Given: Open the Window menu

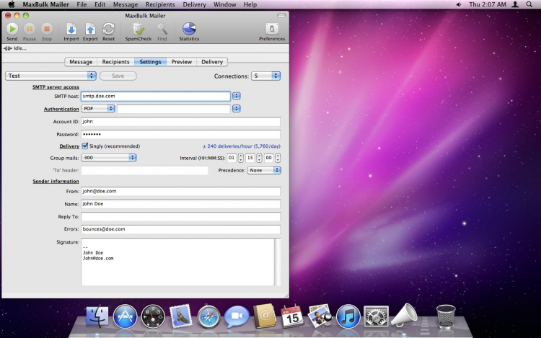Looking at the screenshot, I should [x=224, y=4].
